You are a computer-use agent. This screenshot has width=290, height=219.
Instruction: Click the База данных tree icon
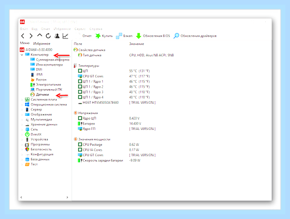(x=27, y=159)
